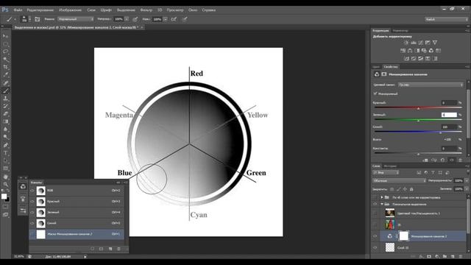
Task: Open the workspace switcher dropdown
Action: (447, 19)
